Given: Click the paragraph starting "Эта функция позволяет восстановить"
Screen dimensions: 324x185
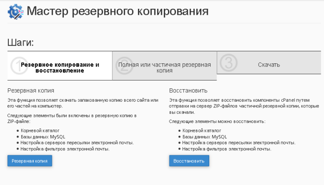Looking at the screenshot, I should 244,106.
